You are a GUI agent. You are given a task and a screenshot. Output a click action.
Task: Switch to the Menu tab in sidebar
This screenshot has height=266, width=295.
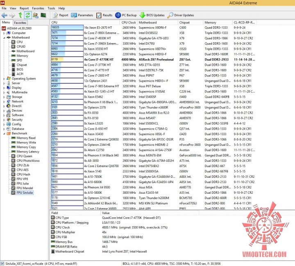(6, 22)
